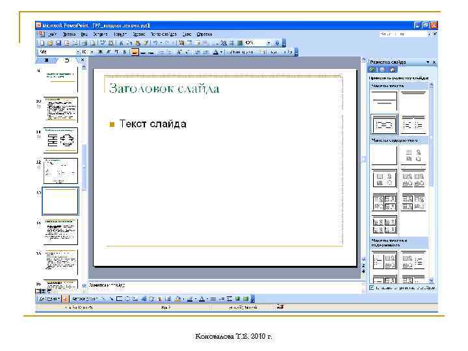
Task: Toggle Center text alignment
Action: pos(143,52)
